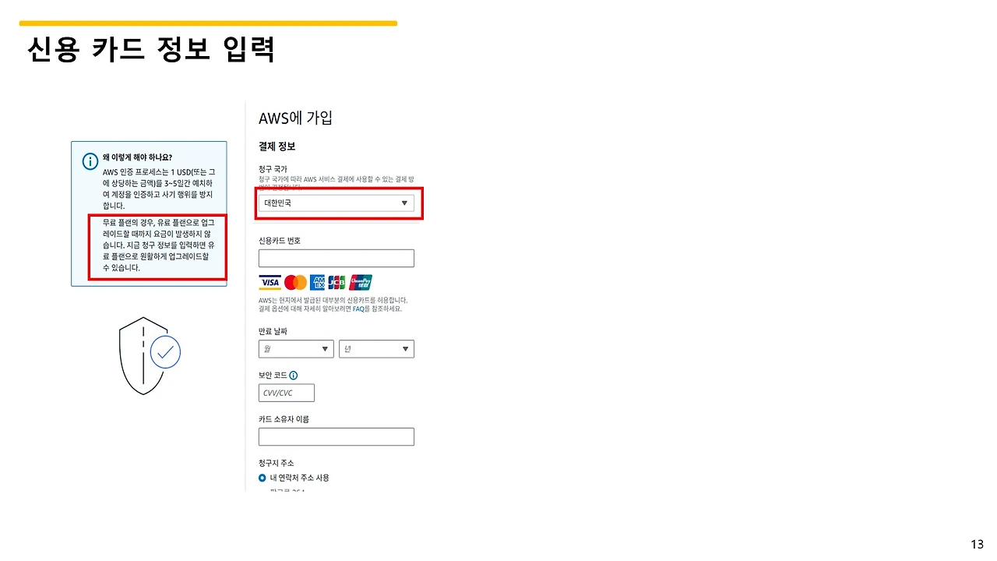The image size is (997, 561).
Task: Open the 청구 국가 dropdown showing 대한민국
Action: click(x=338, y=203)
